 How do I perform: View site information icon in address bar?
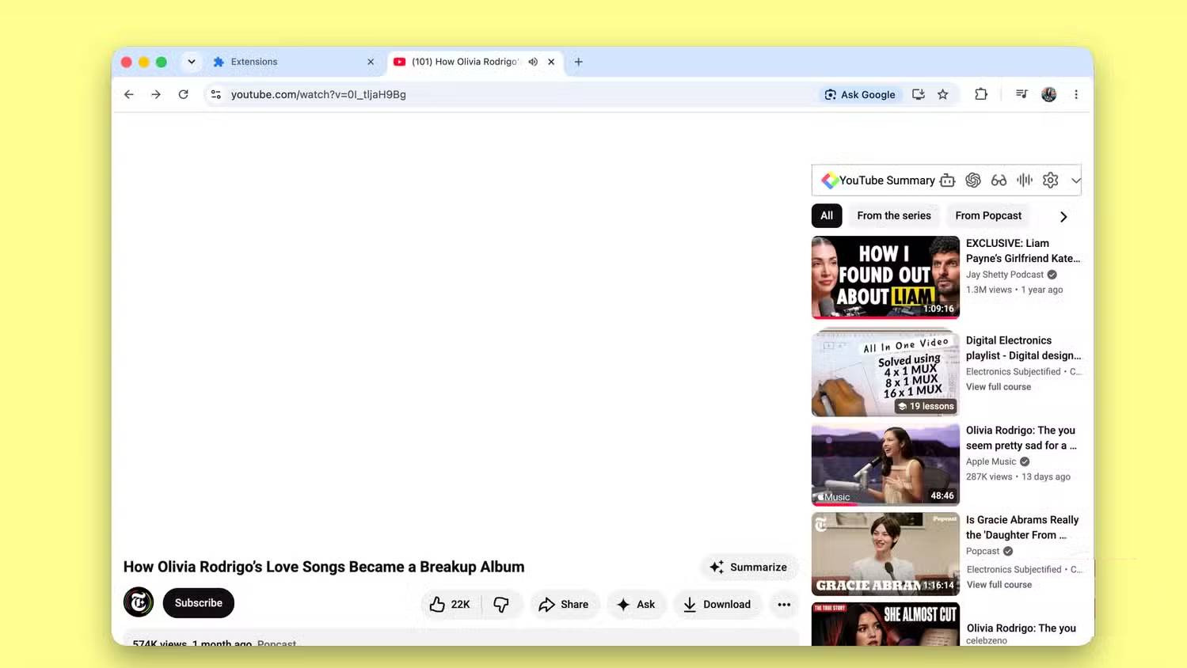click(x=215, y=94)
